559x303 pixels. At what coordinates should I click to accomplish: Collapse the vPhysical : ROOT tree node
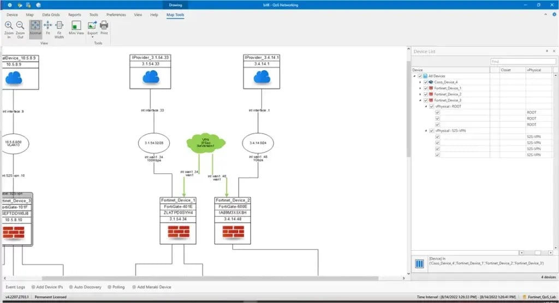click(x=426, y=106)
